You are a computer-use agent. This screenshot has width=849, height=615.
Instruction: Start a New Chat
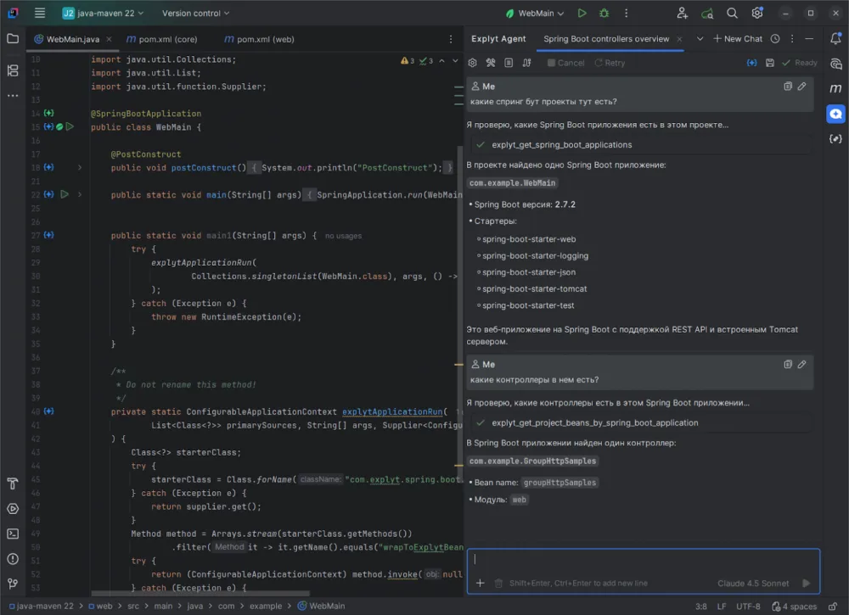(738, 39)
